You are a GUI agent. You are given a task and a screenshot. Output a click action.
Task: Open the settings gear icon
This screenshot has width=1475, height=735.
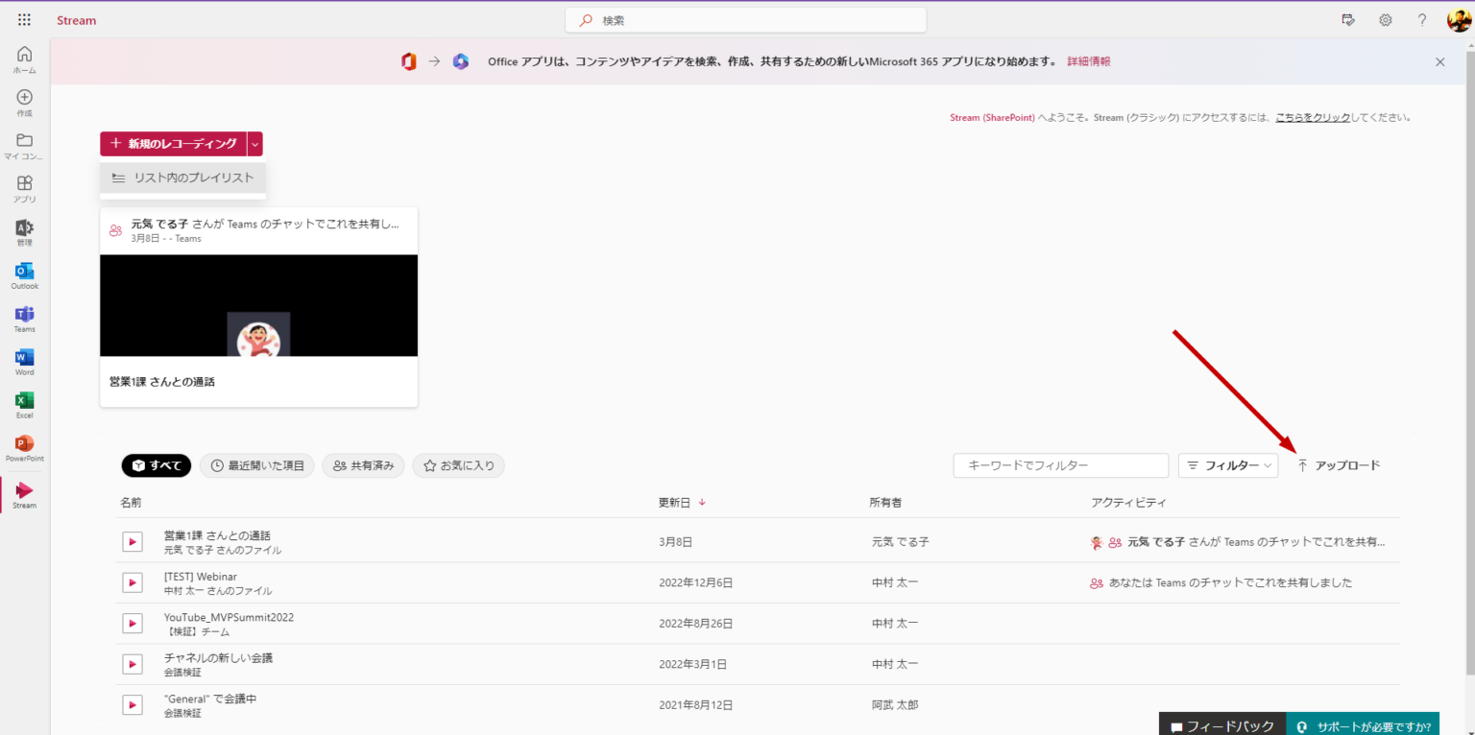1386,20
